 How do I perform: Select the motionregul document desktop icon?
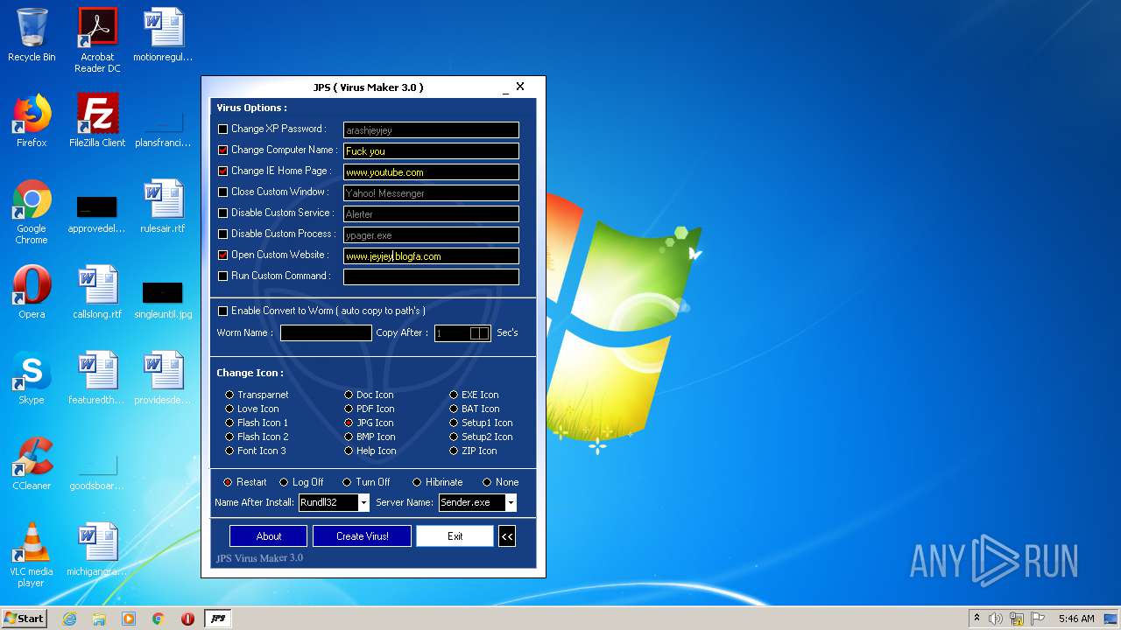163,35
